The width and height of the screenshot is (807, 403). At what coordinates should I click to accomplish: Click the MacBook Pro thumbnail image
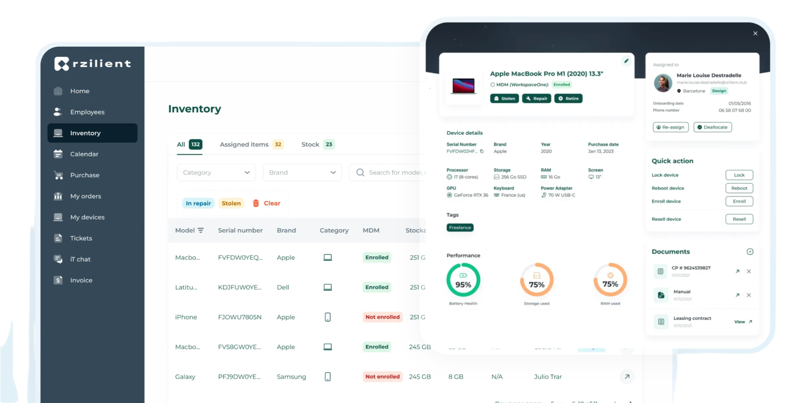(x=463, y=86)
